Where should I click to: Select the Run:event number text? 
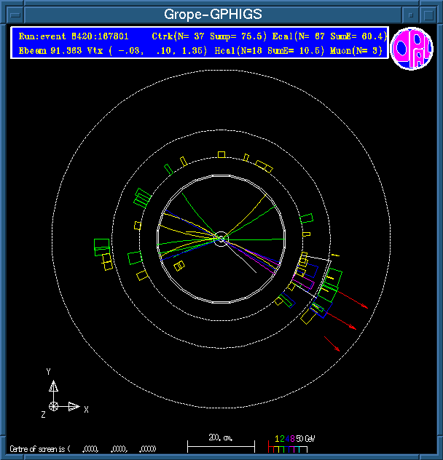pos(74,36)
